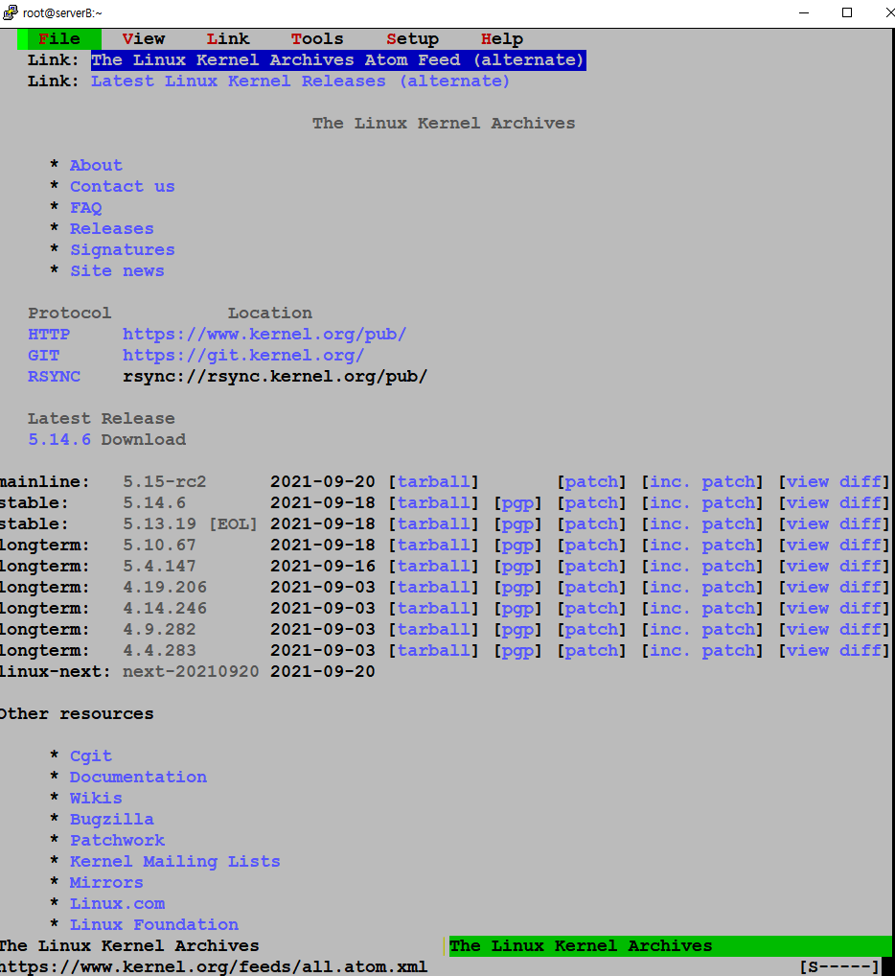
Task: Click patch link for longterm 4.9.282
Action: [x=591, y=630]
